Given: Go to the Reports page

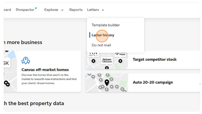Looking at the screenshot, I should pyautogui.click(x=76, y=10).
